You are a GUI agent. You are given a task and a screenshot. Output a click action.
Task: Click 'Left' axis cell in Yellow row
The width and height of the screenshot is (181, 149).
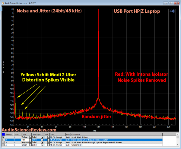click(x=68, y=137)
